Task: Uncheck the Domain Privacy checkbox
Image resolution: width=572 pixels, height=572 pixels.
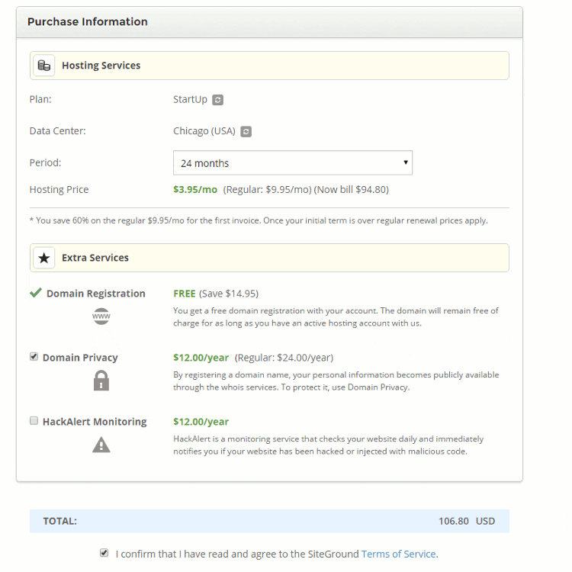Action: [34, 357]
